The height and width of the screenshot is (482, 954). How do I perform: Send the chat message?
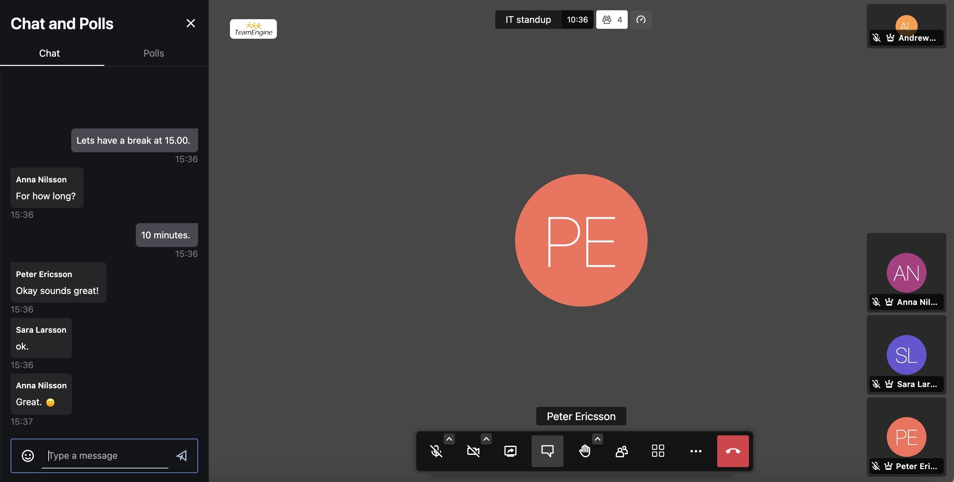click(x=182, y=456)
